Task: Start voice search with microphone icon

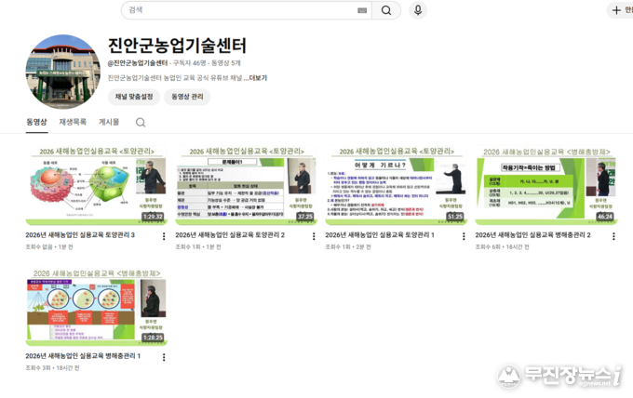Action: (x=418, y=10)
